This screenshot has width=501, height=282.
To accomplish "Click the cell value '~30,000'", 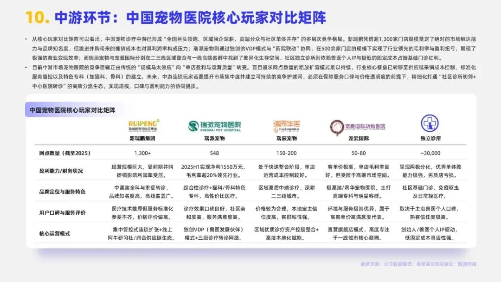I will (430, 153).
